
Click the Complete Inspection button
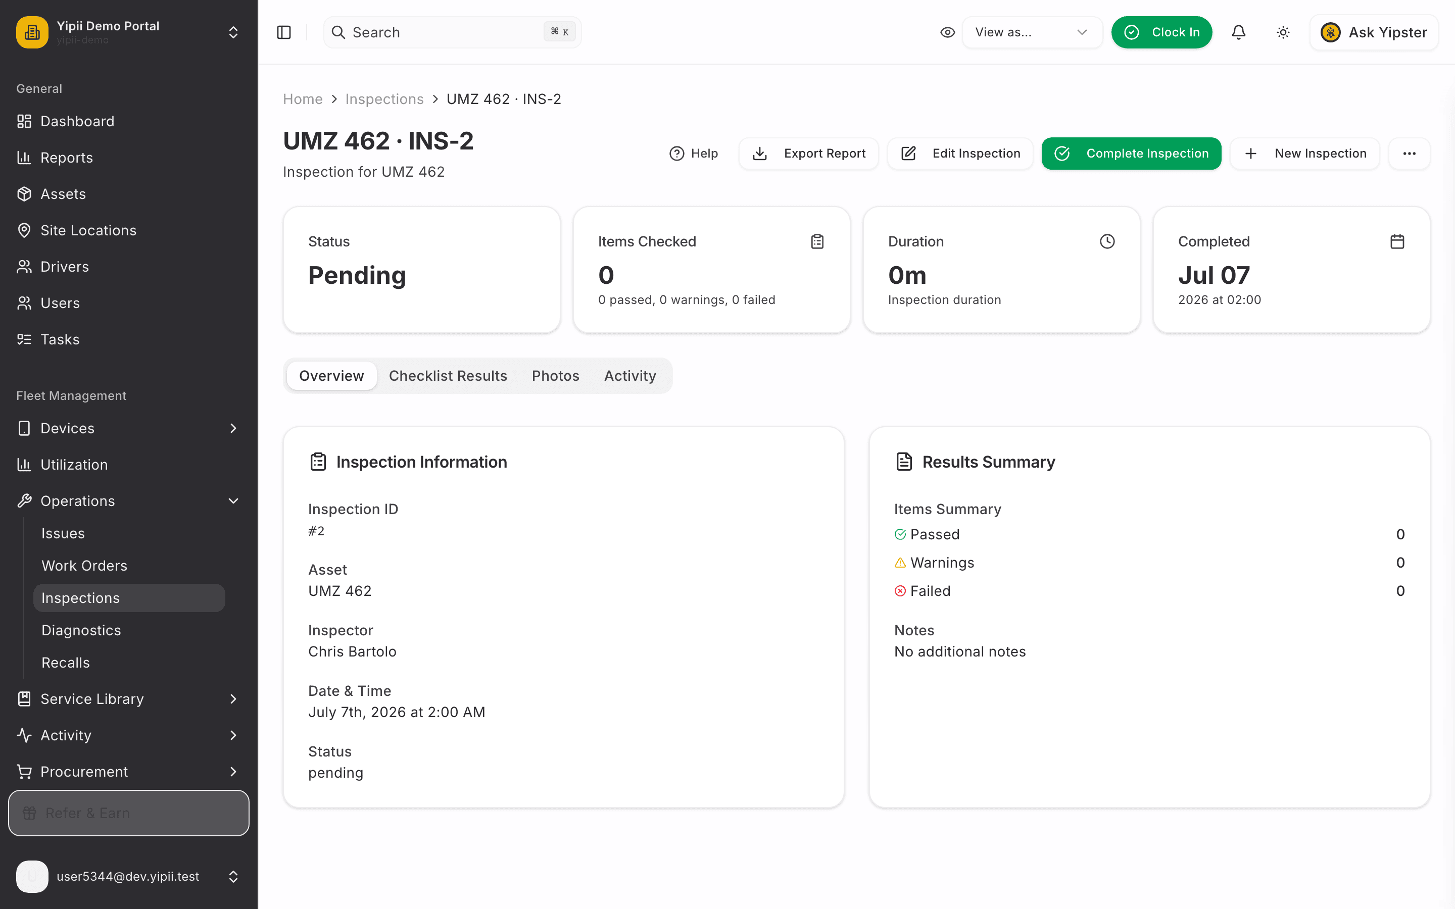pyautogui.click(x=1131, y=154)
